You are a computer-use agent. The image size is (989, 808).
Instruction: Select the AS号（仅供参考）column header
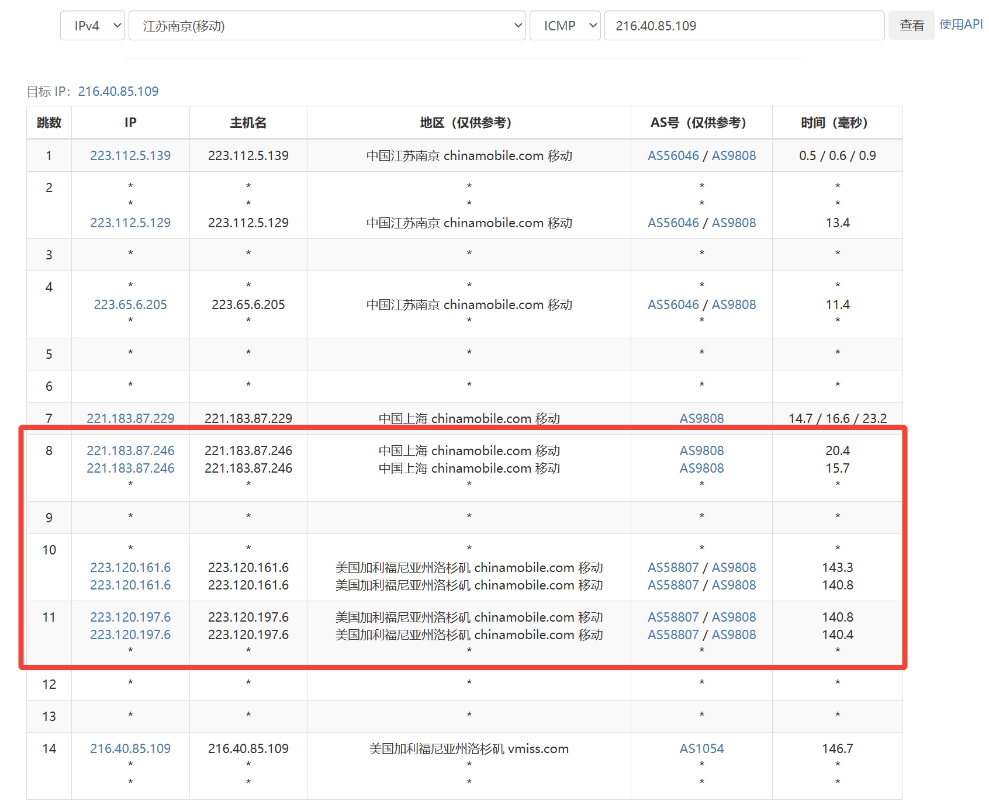pos(701,123)
